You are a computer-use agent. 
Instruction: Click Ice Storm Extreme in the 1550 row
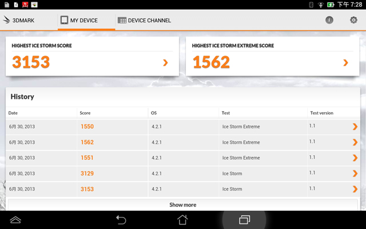point(241,127)
